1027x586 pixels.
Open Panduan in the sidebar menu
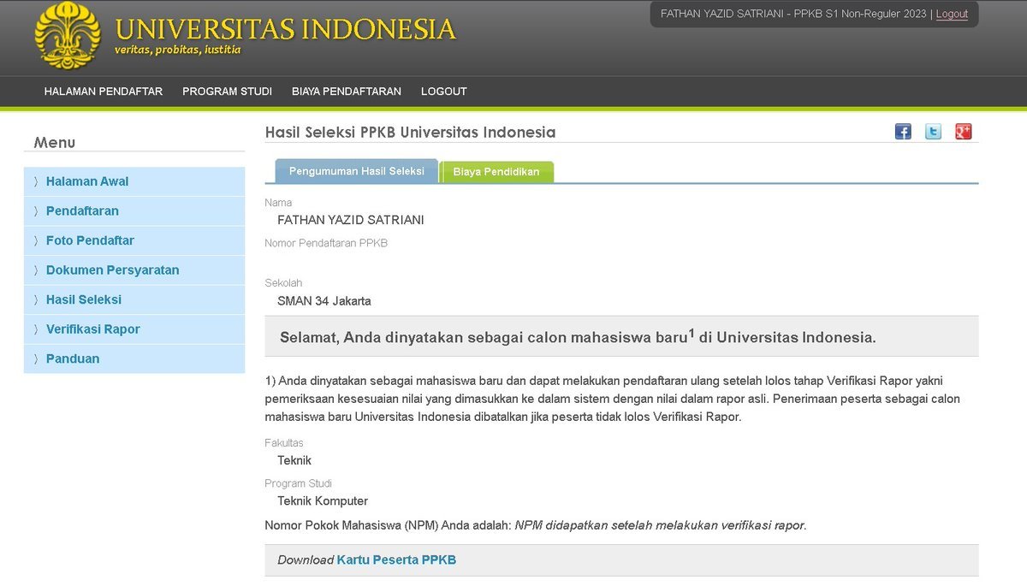click(73, 358)
